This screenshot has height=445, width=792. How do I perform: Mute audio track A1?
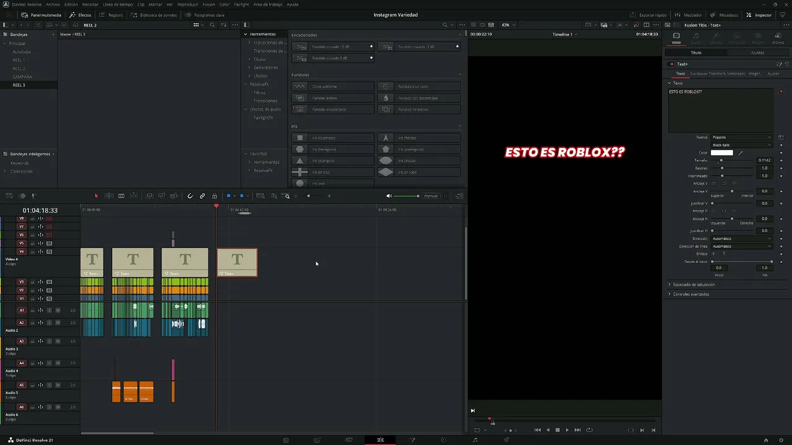(x=58, y=310)
